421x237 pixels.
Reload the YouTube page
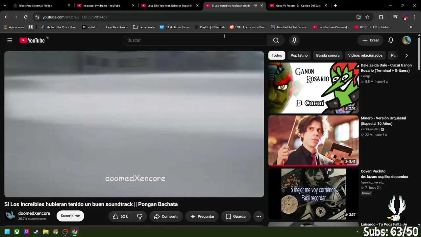point(26,17)
